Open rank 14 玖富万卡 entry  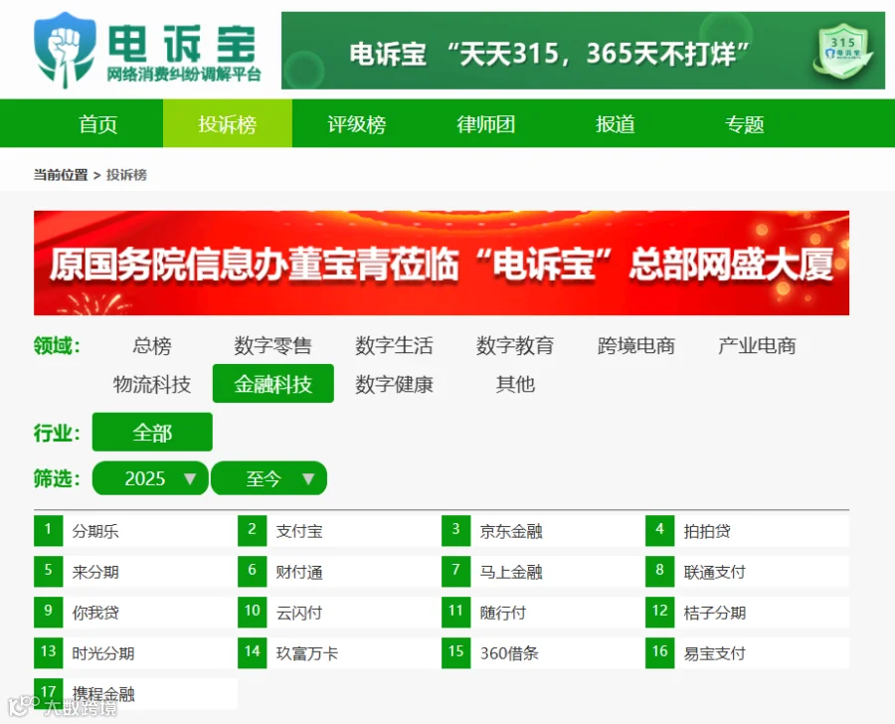click(339, 653)
